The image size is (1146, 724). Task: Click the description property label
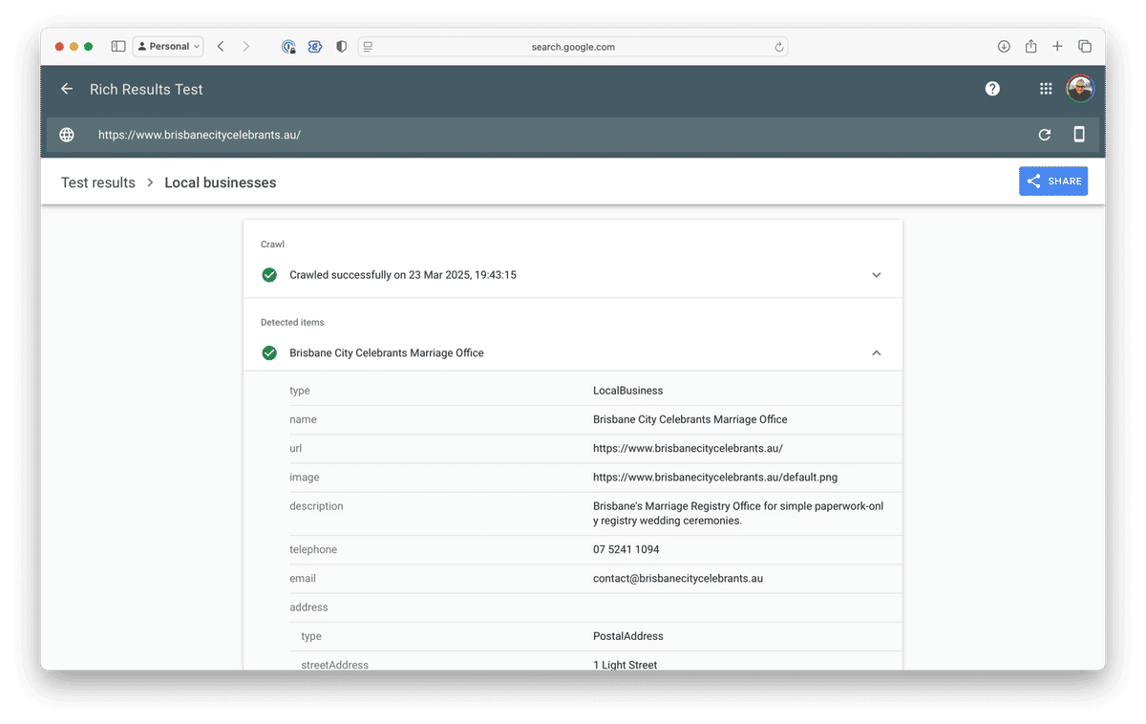(x=316, y=506)
